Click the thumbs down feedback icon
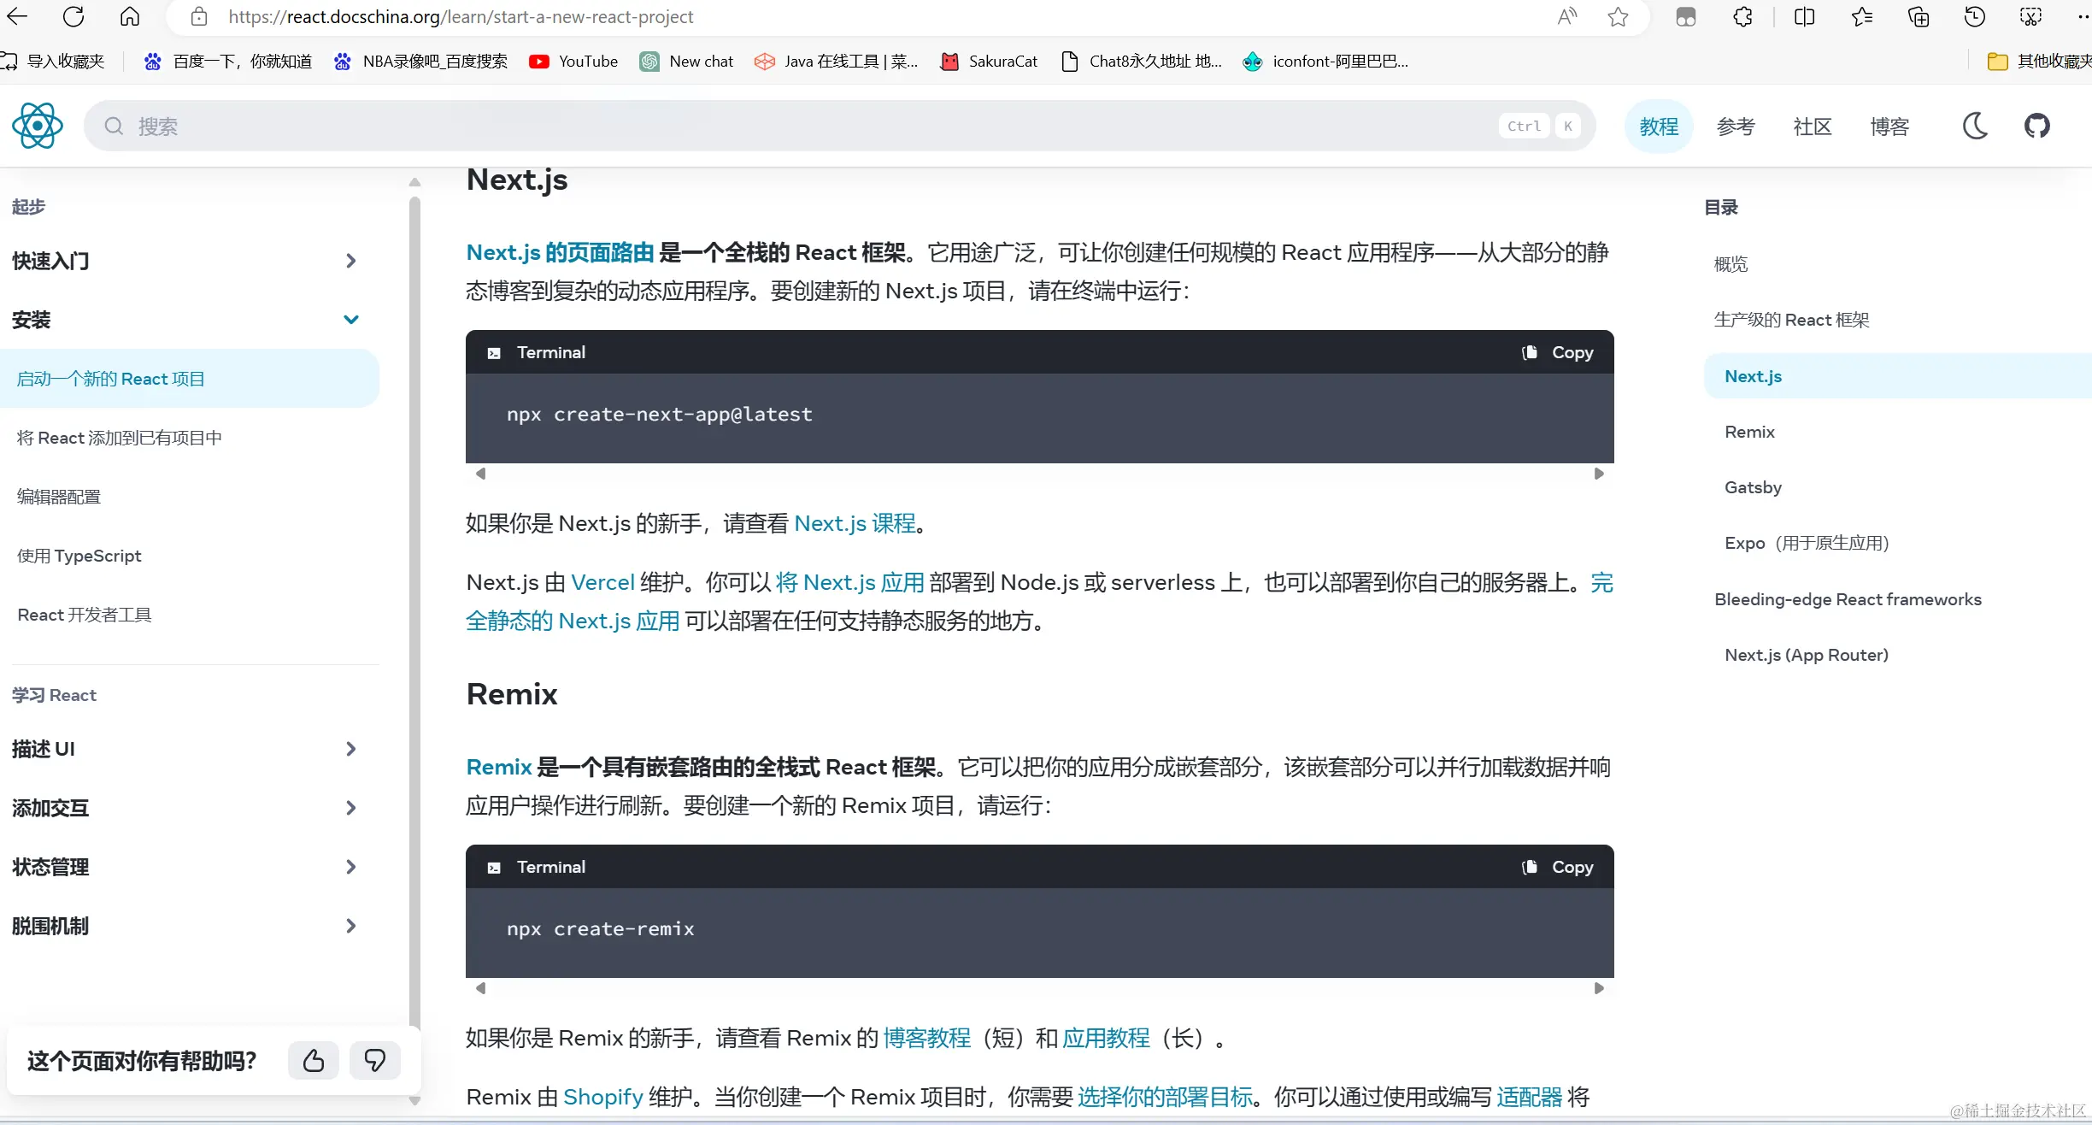2092x1125 pixels. click(374, 1061)
